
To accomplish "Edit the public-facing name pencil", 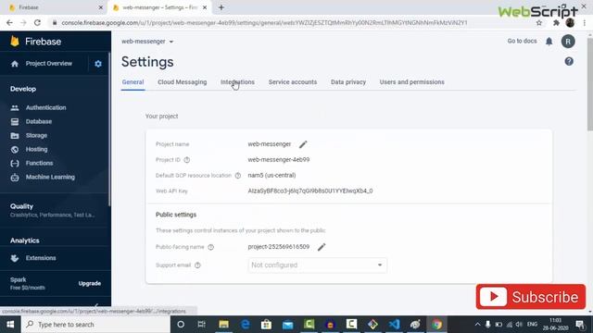I will (x=322, y=247).
